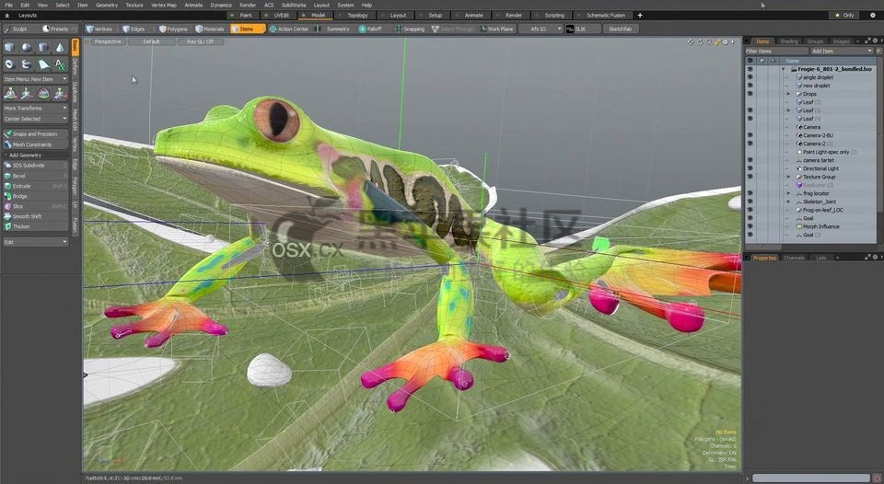Screen dimensions: 884x484
Task: Apply SDS Subdivide
Action: pyautogui.click(x=35, y=165)
